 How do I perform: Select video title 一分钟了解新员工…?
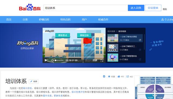tap(128, 46)
